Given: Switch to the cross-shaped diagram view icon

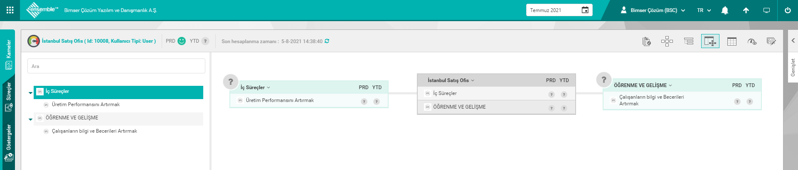Looking at the screenshot, I should click(667, 41).
